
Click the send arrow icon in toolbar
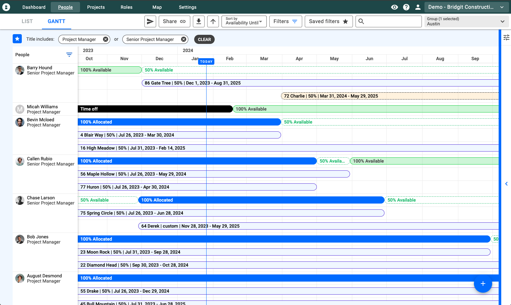150,21
